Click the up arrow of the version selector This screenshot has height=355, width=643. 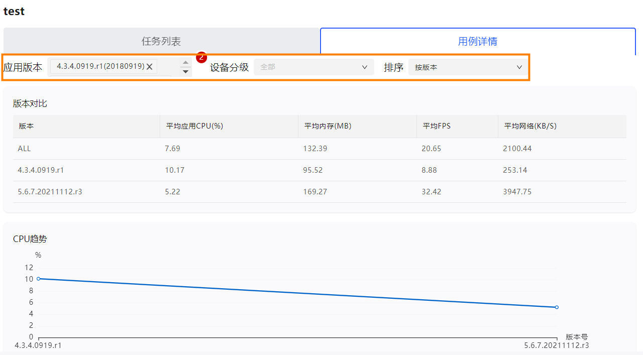pos(186,62)
